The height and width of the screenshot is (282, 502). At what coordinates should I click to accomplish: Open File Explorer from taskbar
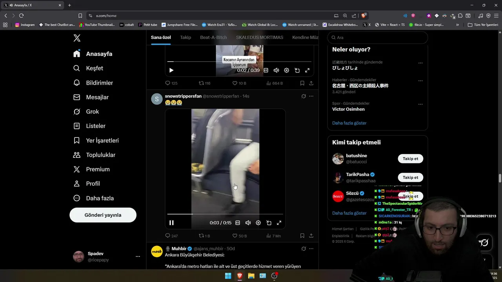[251, 276]
